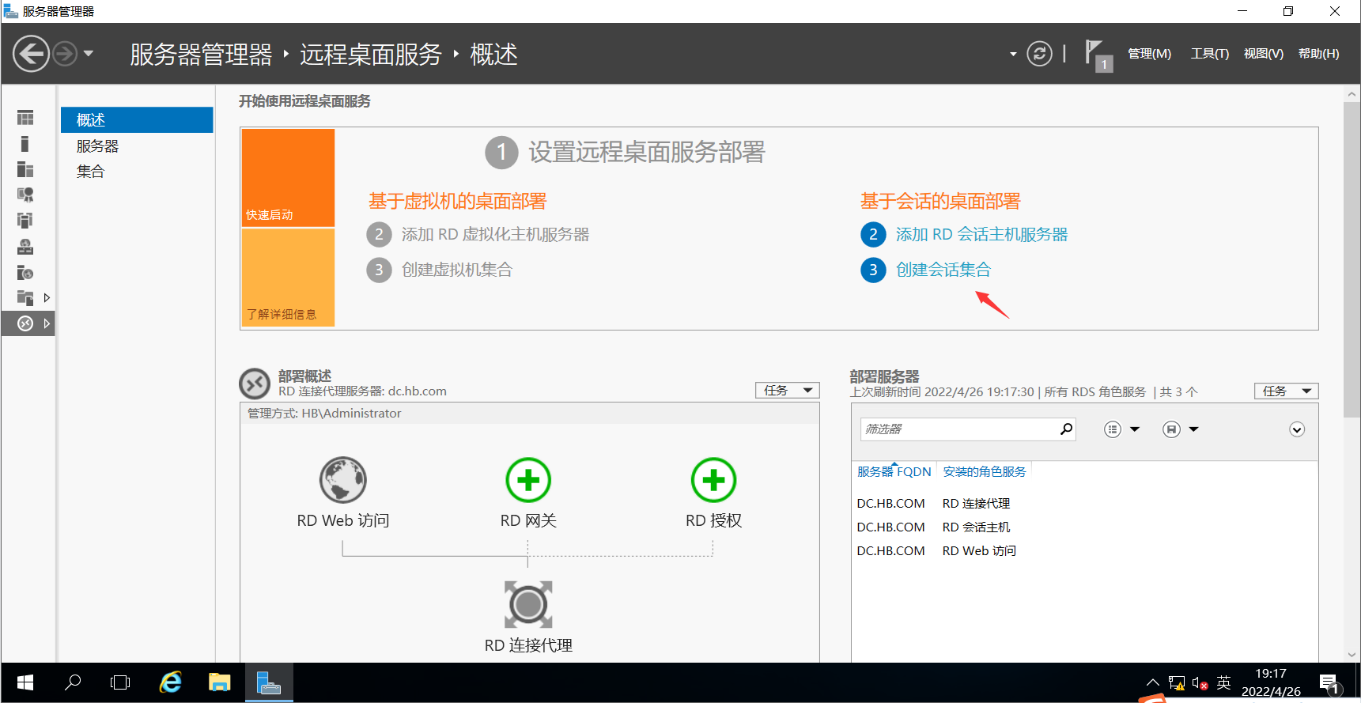This screenshot has width=1361, height=703.
Task: Click the volume tray icon
Action: (1200, 683)
